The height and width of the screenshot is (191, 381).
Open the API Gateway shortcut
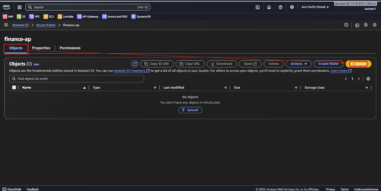[88, 16]
